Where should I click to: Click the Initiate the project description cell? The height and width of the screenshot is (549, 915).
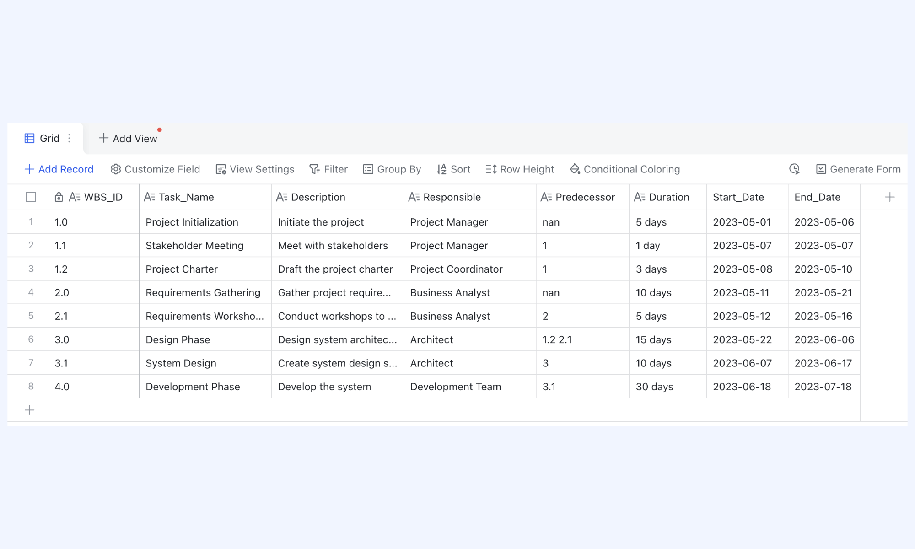(338, 222)
